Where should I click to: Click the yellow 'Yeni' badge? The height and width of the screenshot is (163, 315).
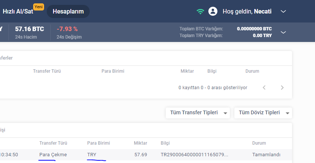click(38, 6)
